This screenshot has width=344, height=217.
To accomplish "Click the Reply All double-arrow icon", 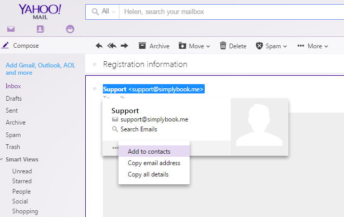I will click(112, 46).
